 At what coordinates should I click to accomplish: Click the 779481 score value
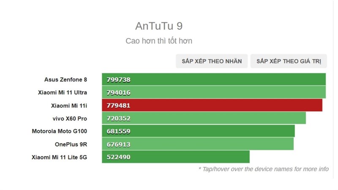[119, 106]
